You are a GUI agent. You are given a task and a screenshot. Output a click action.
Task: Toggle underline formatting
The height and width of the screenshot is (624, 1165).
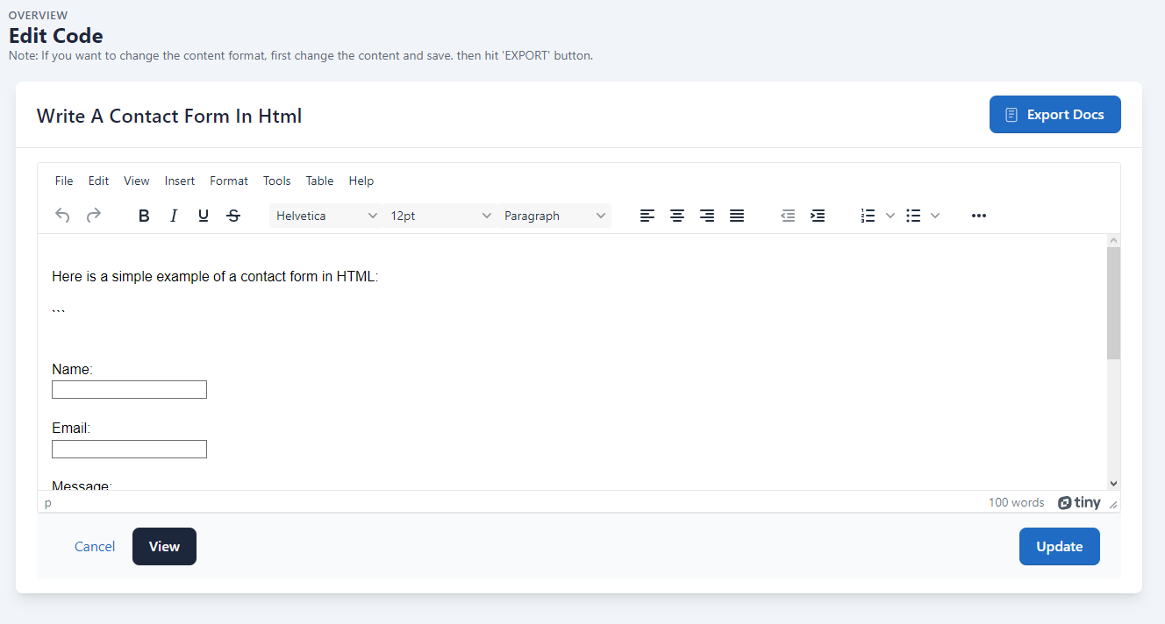click(x=204, y=216)
